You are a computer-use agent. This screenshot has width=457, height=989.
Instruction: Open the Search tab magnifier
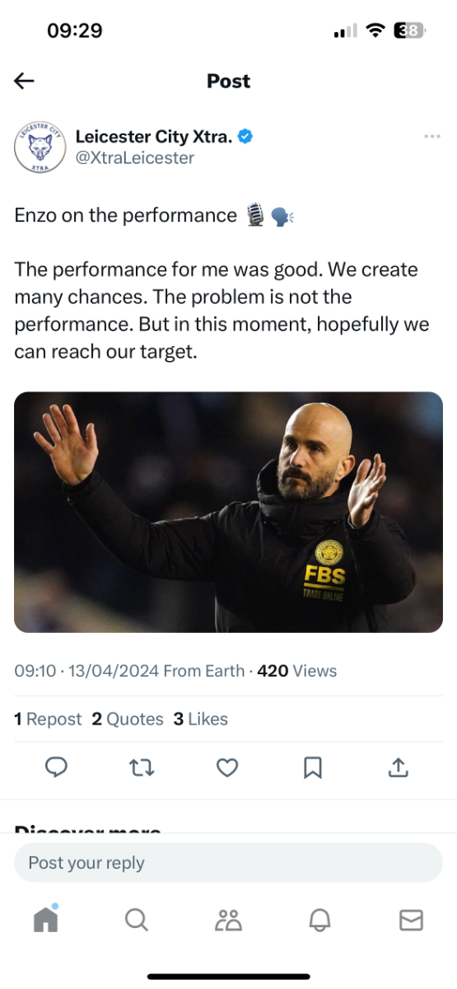tap(137, 919)
